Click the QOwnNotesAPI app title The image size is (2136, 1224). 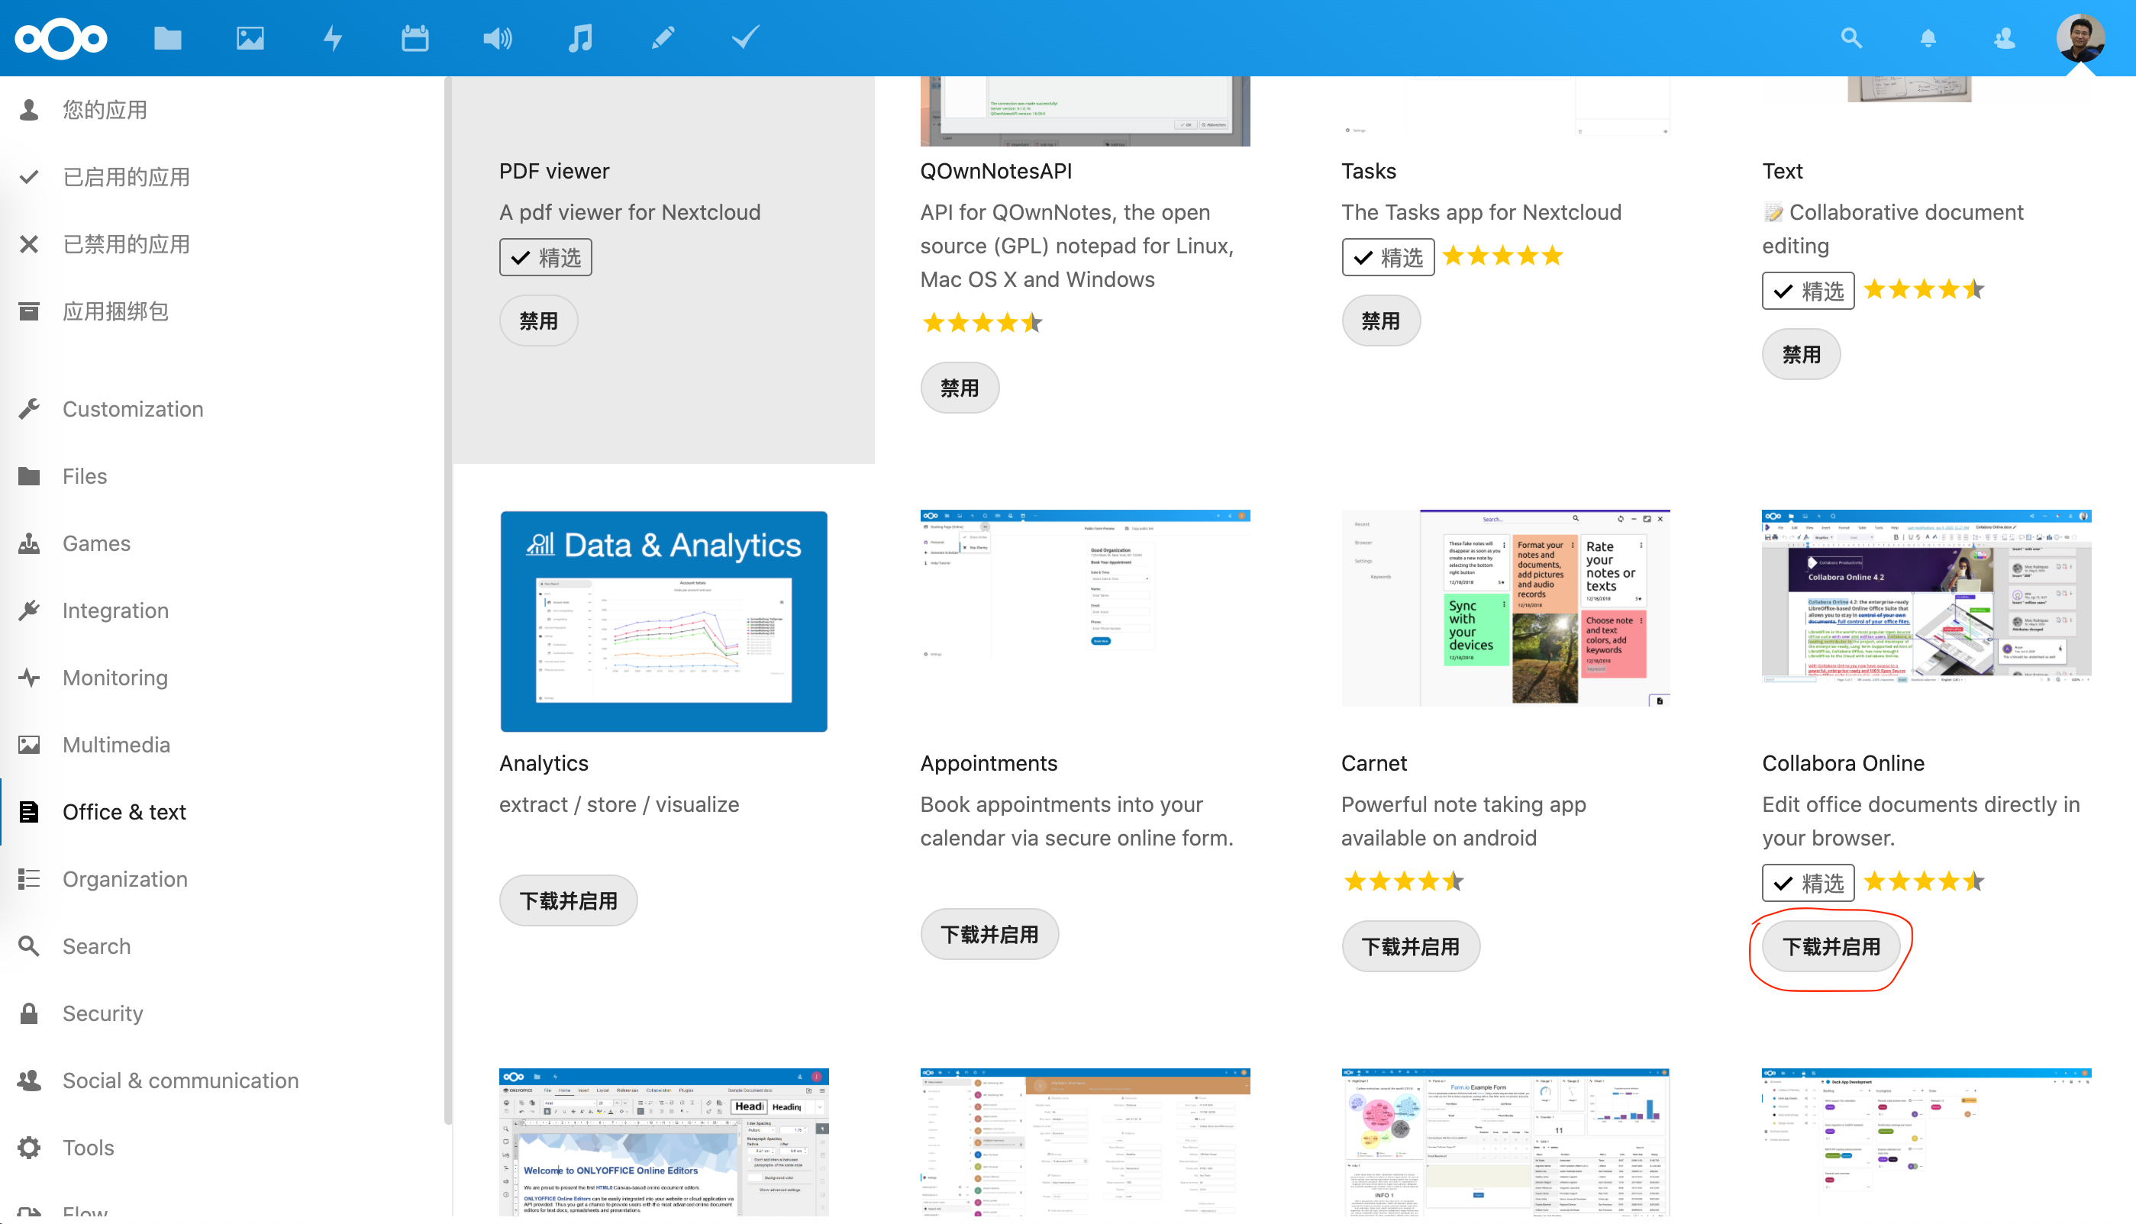pos(995,172)
